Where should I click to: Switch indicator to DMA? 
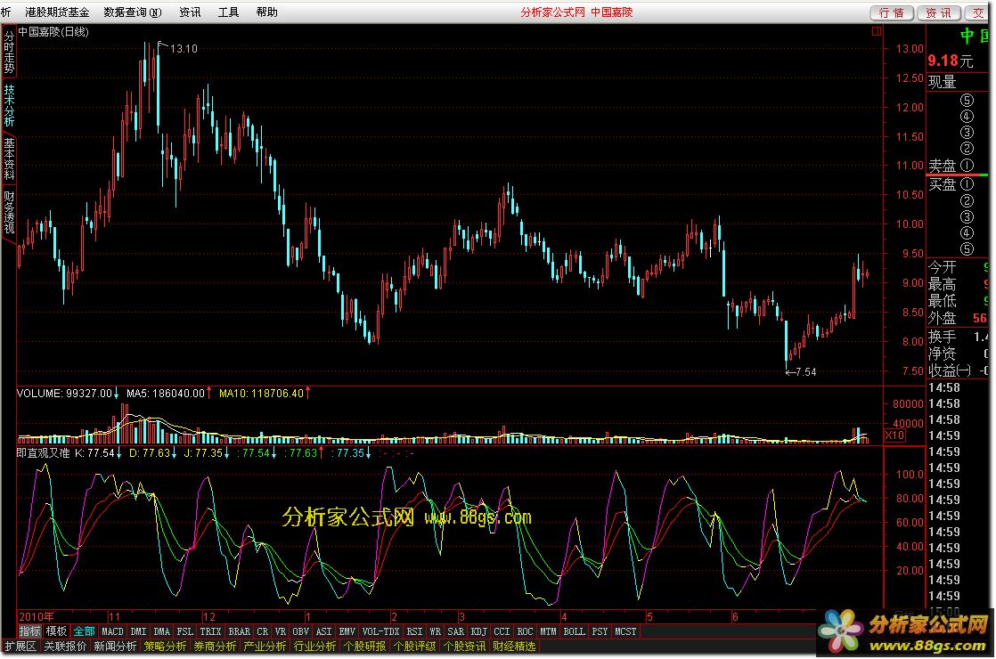(162, 631)
